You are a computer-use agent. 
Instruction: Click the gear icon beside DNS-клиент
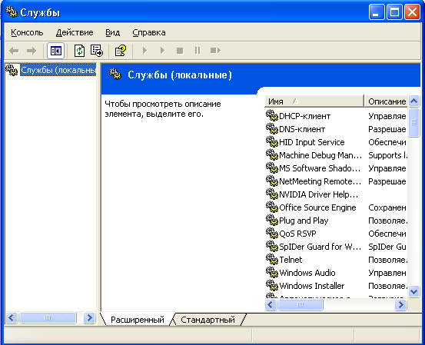point(272,128)
